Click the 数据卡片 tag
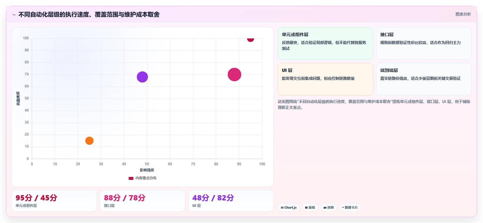Viewport: 483px width, 223px height. click(350, 207)
